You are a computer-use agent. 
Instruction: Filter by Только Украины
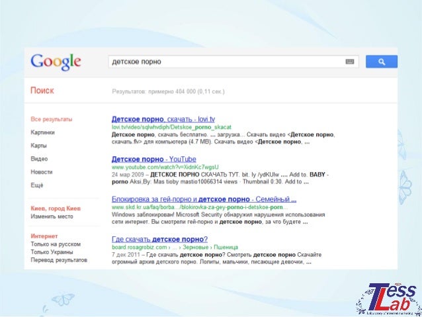point(52,252)
